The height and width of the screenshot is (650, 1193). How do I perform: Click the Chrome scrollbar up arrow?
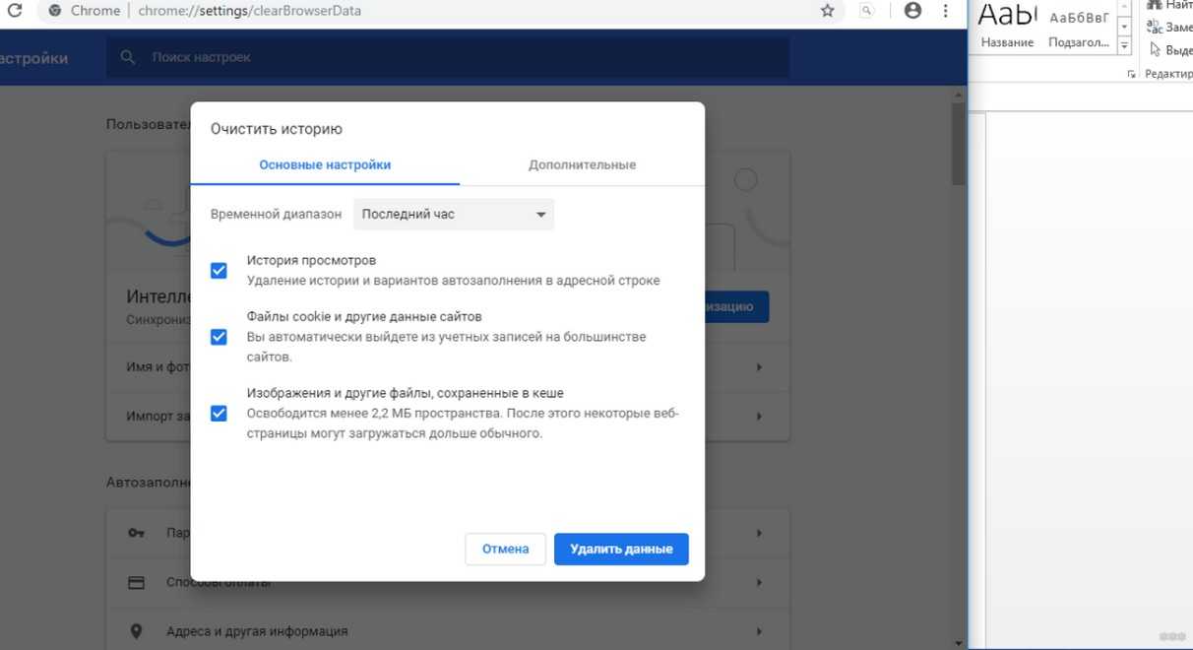(x=959, y=93)
